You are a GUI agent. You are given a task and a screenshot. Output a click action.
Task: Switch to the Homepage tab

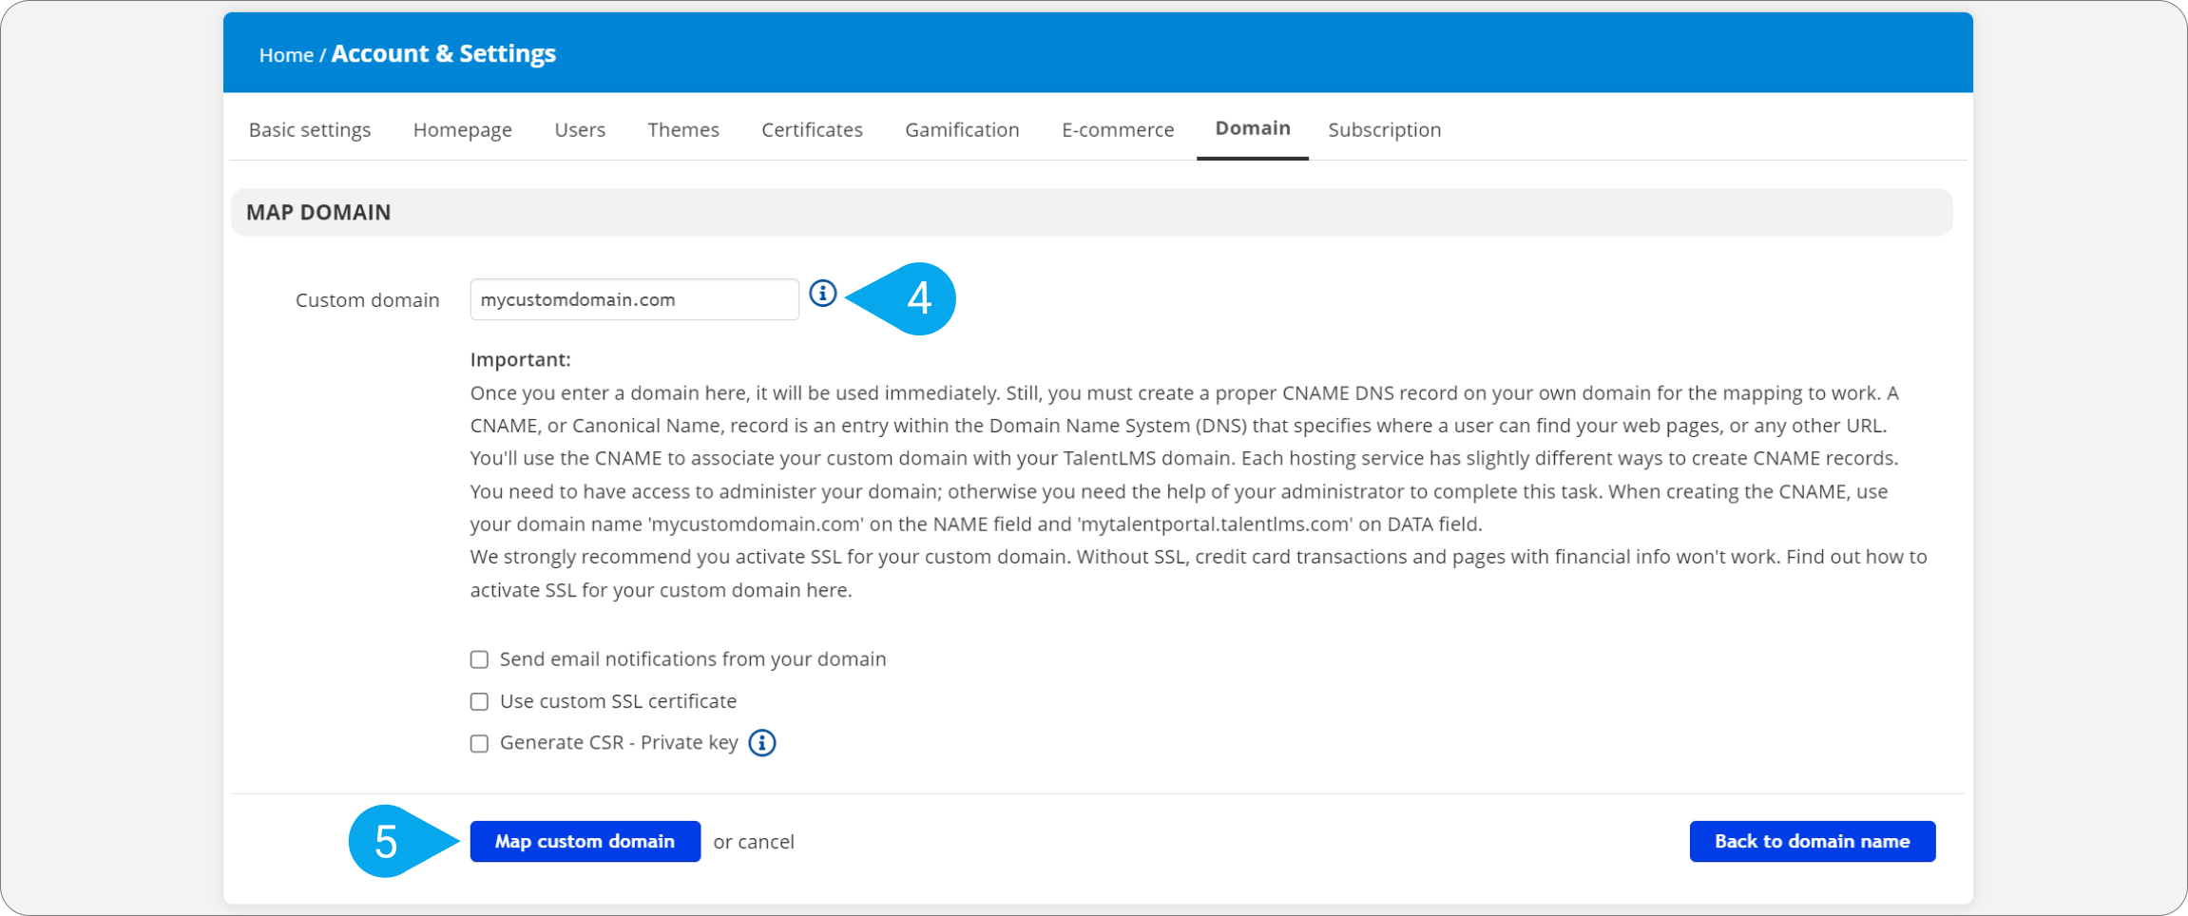[462, 129]
